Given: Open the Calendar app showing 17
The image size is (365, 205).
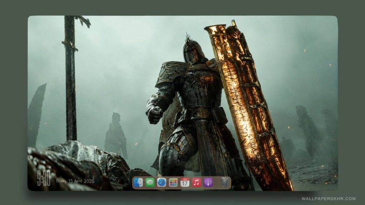Looking at the screenshot, I should (x=185, y=183).
